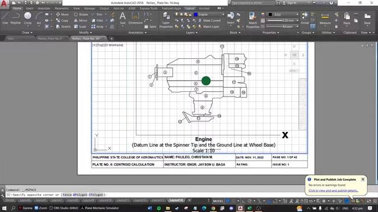The height and width of the screenshot is (212, 378).
Task: Click the Help question mark icon
Action: coord(331,3)
